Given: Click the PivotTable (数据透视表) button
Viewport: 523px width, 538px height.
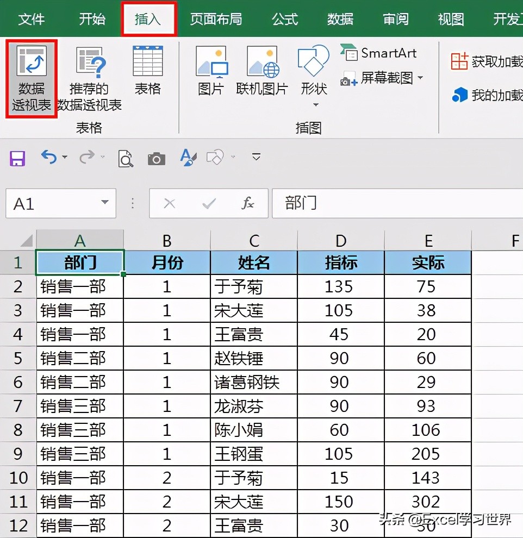Looking at the screenshot, I should tap(31, 79).
